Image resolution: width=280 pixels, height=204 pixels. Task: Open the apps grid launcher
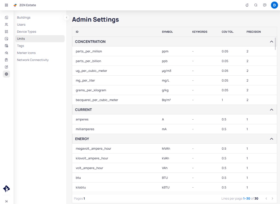pyautogui.click(x=7, y=5)
